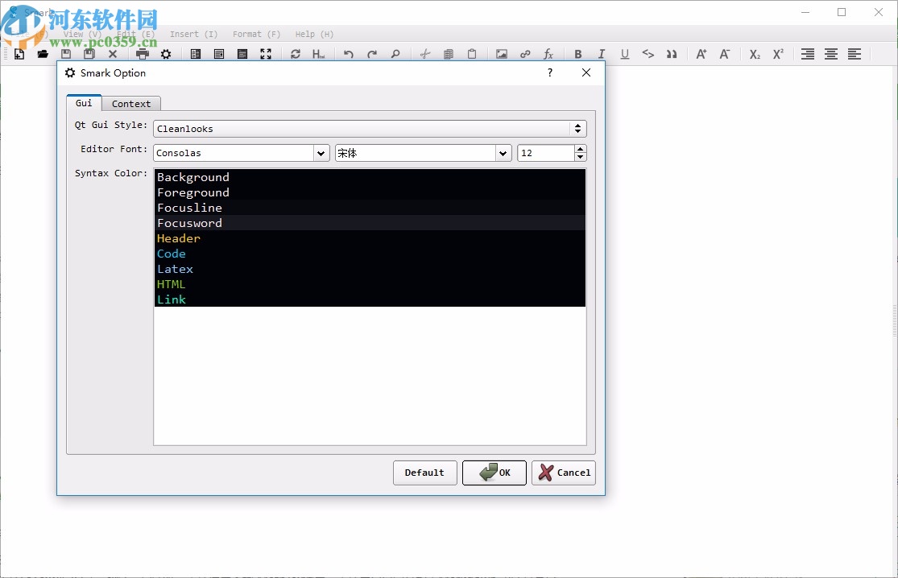Switch to the Context tab

click(131, 103)
